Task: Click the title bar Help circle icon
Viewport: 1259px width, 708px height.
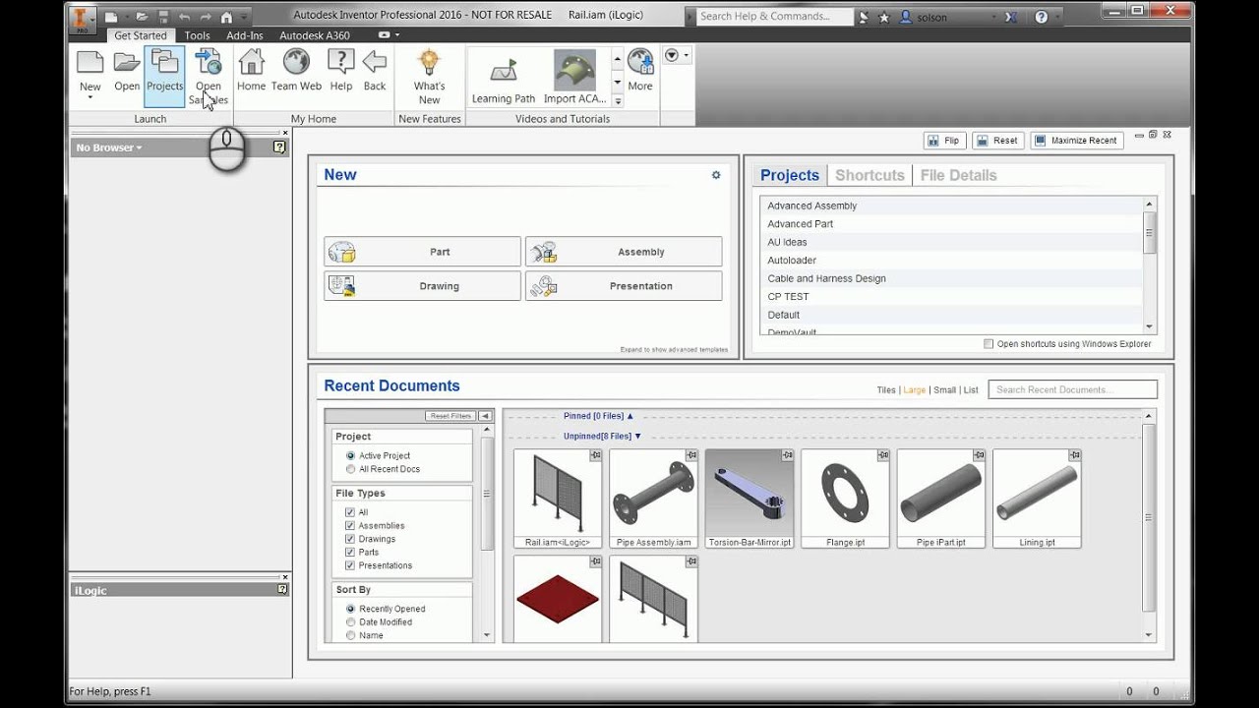Action: point(1043,17)
